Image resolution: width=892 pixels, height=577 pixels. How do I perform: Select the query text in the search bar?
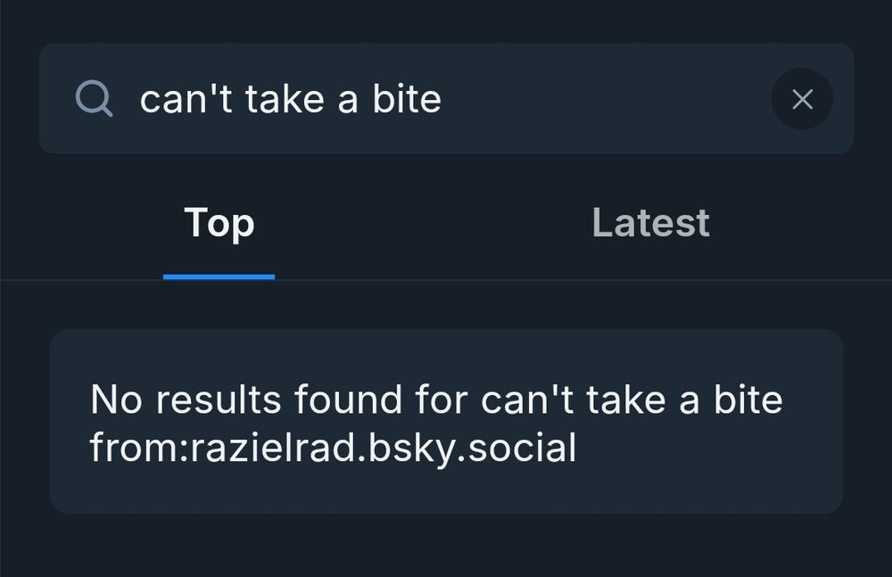point(292,98)
